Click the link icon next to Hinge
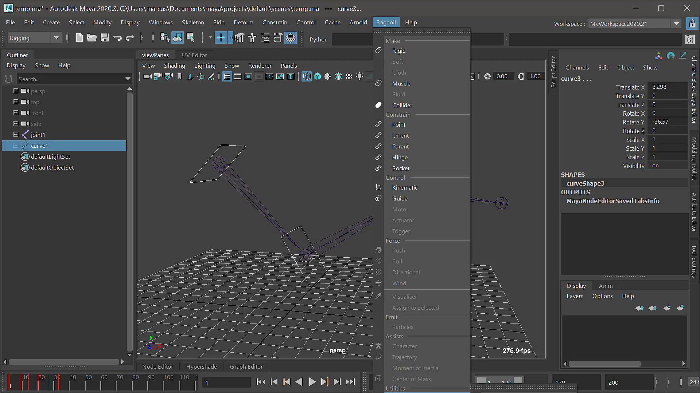 coord(378,157)
